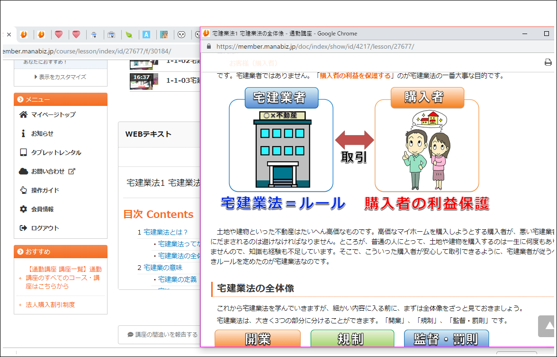Open the 法人購入割引制度 link

50,305
